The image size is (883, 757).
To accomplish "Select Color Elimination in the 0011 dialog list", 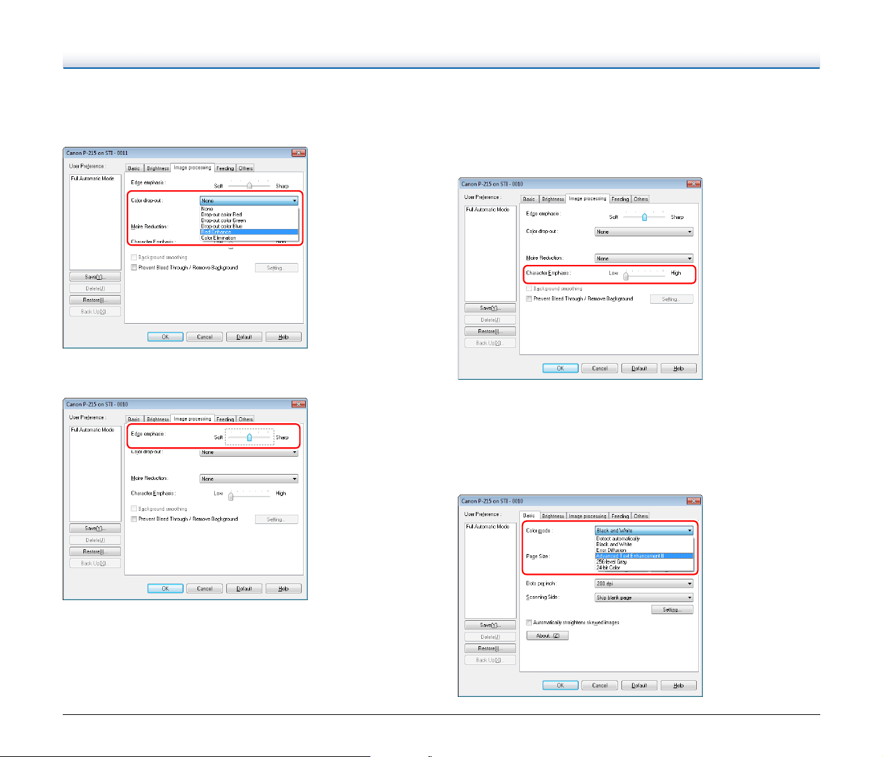I will 249,238.
